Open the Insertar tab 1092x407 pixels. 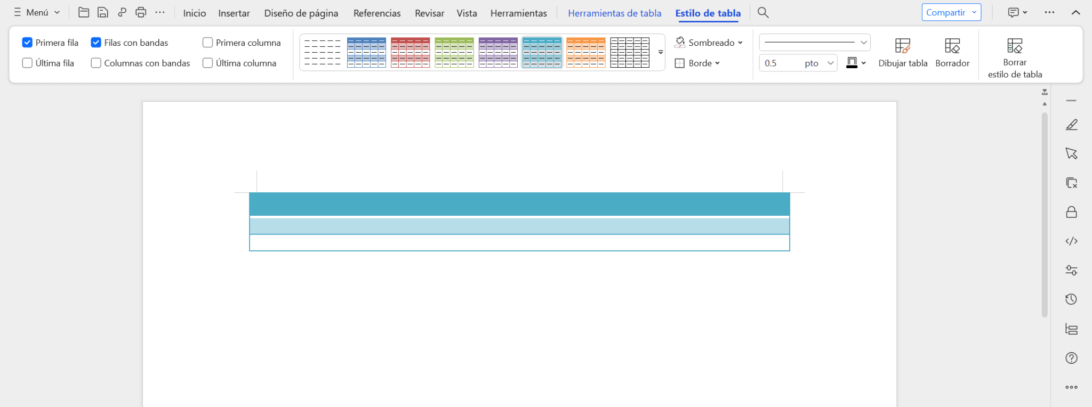point(234,13)
